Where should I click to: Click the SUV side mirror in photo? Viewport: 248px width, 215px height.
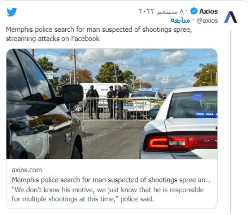point(72,94)
